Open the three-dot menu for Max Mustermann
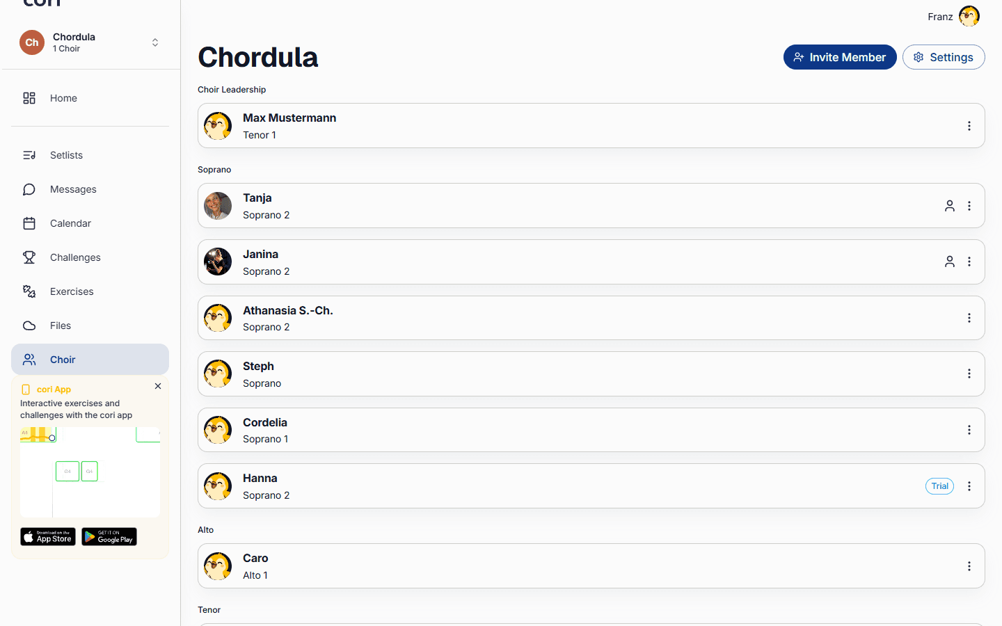Screen dimensions: 1002x626 click(969, 126)
